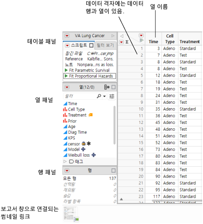Toggle the checkbox in the 행 panel header
Viewport: 203px width, 224px height.
pos(114,170)
